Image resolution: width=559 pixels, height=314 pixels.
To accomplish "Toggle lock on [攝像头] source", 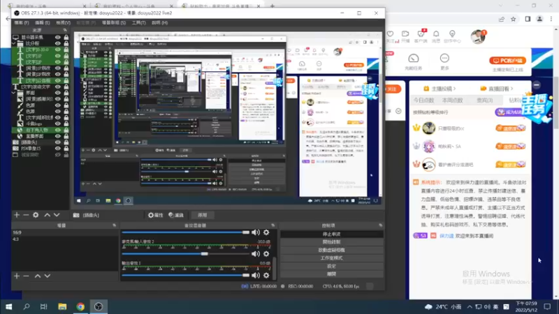I will click(66, 142).
